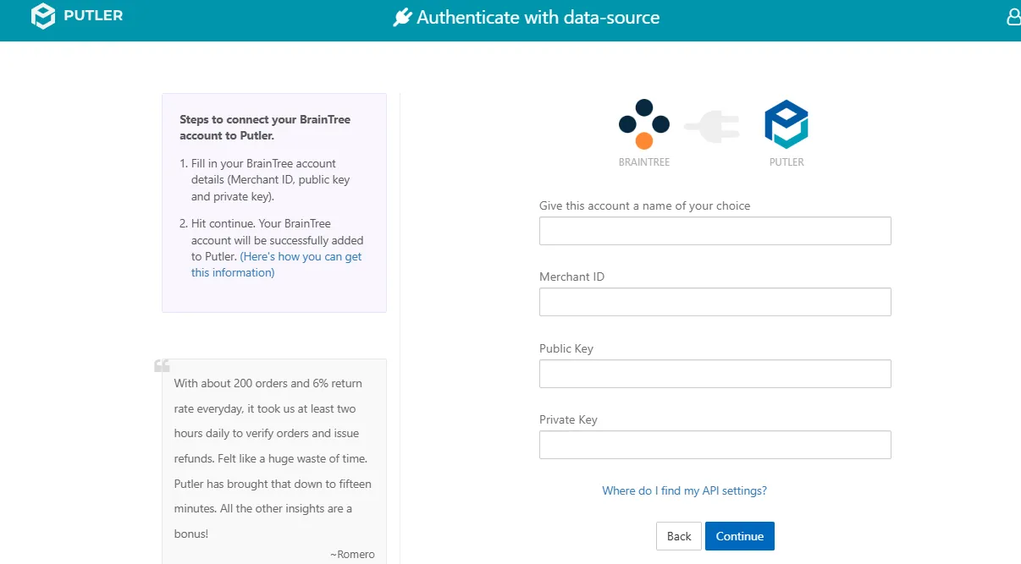Click the Putler cube logo above the form
This screenshot has width=1021, height=564.
tap(786, 124)
